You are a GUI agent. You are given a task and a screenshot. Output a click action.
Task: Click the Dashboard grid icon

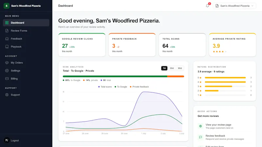(7, 23)
